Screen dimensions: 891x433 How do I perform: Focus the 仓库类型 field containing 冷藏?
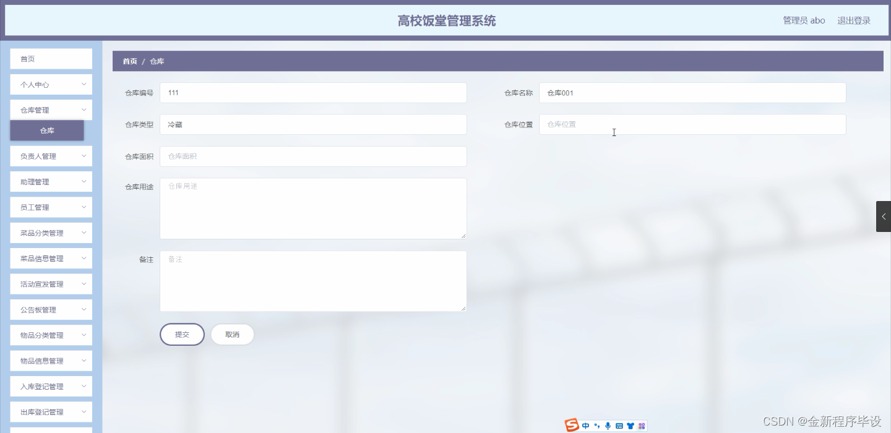click(313, 124)
